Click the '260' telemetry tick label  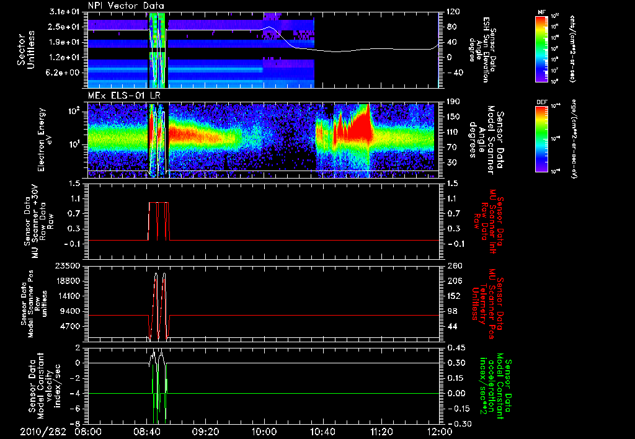pyautogui.click(x=453, y=266)
